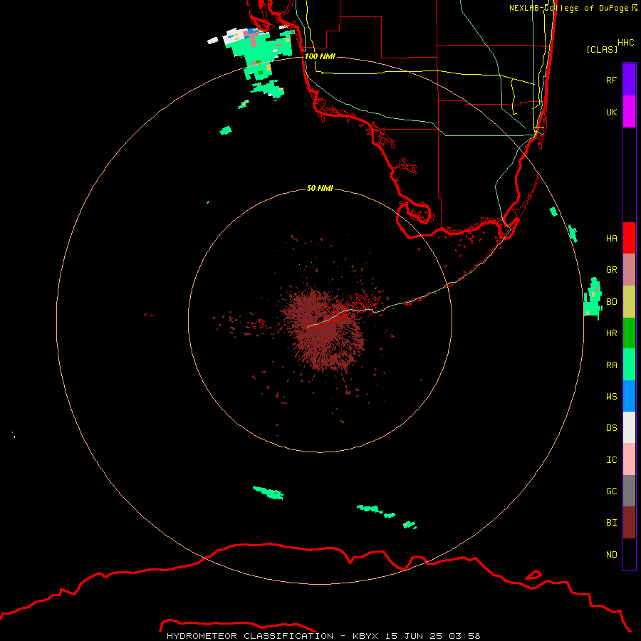Pick the HR dark green legend swatch
This screenshot has height=641, width=641.
[629, 333]
